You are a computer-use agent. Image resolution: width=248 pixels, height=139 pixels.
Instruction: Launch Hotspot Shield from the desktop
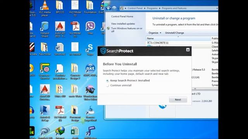tap(45, 29)
